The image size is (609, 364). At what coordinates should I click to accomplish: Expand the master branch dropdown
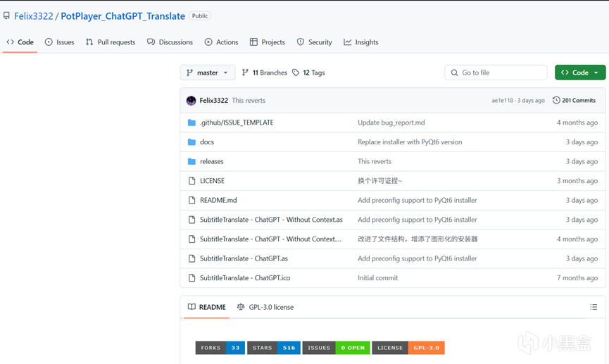click(x=208, y=73)
